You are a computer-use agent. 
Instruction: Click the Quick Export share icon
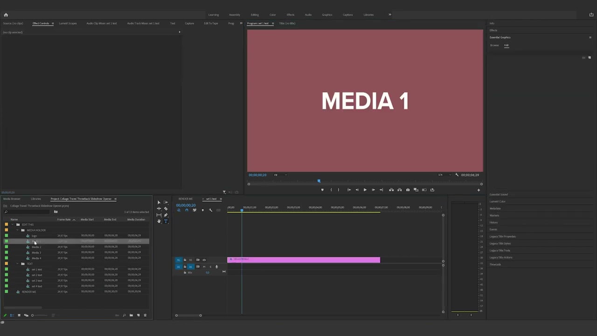tap(591, 14)
